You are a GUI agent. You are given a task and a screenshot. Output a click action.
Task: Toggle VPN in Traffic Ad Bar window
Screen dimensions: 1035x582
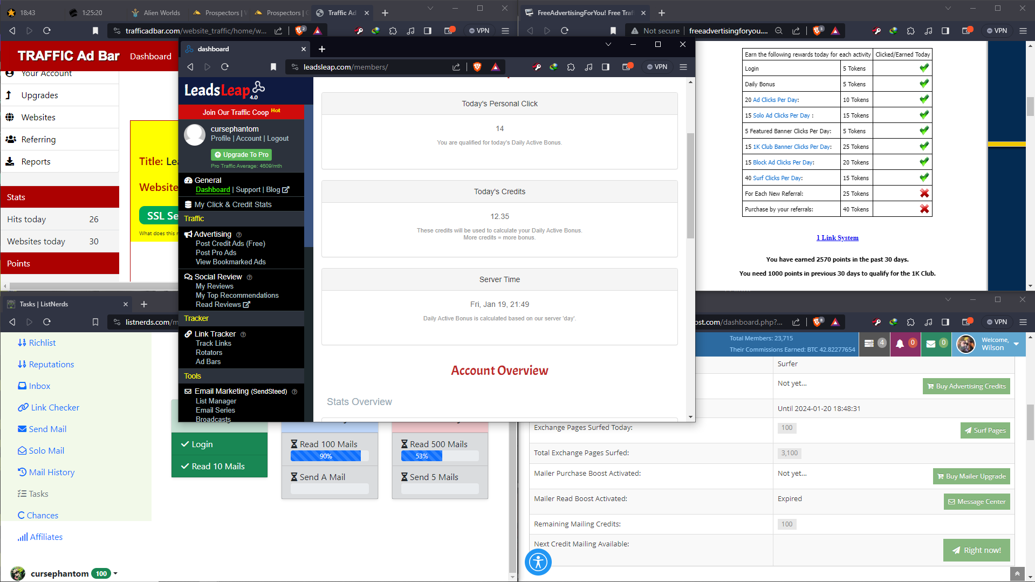click(479, 31)
